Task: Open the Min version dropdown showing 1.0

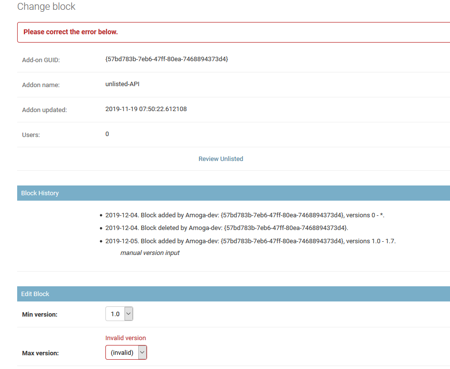Action: click(x=119, y=314)
